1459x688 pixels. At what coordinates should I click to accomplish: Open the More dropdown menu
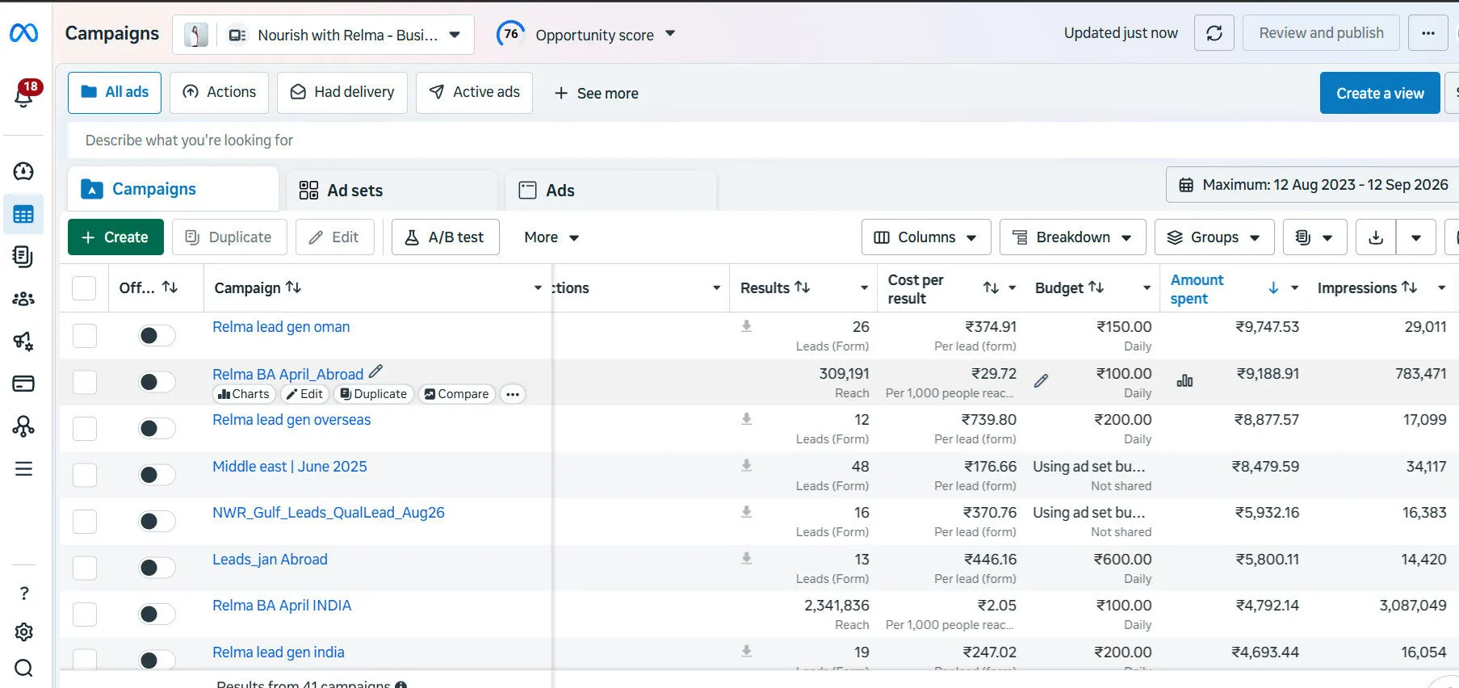[551, 237]
